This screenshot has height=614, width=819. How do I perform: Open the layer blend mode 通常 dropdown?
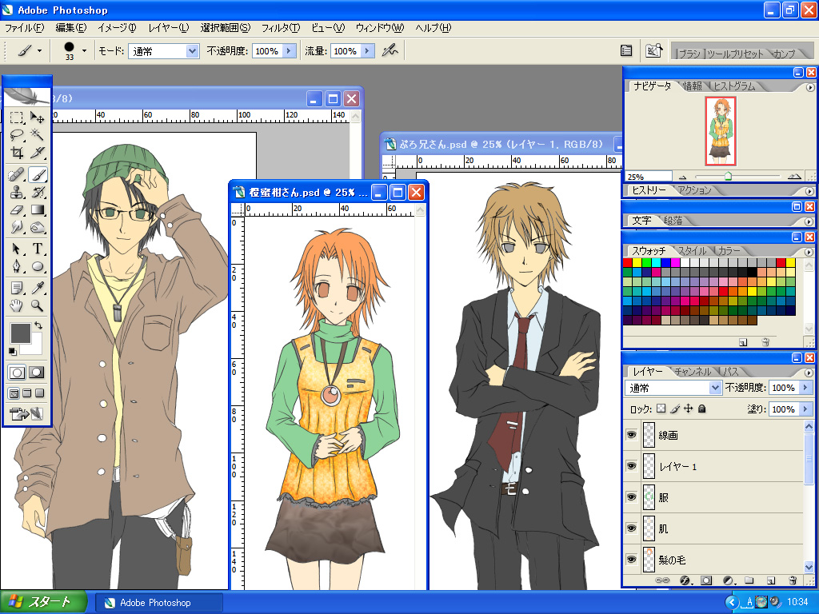point(715,388)
